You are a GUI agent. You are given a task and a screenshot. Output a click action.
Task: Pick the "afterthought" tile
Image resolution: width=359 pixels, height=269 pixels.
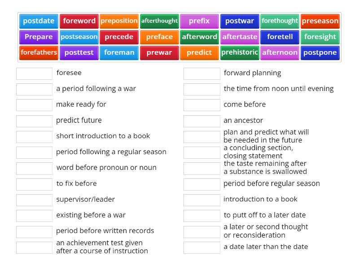coord(159,21)
